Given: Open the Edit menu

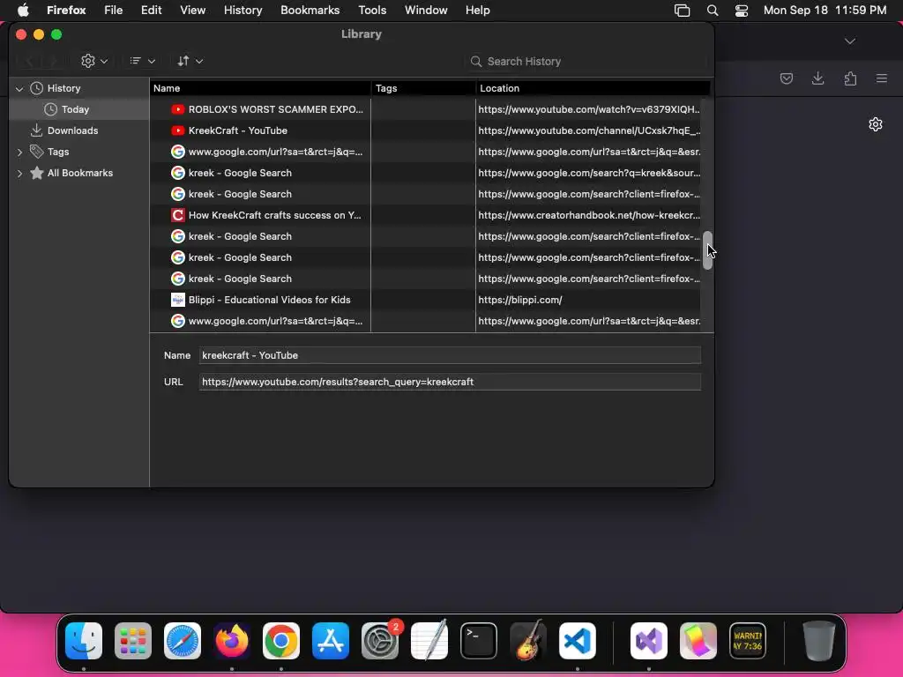Looking at the screenshot, I should (152, 11).
